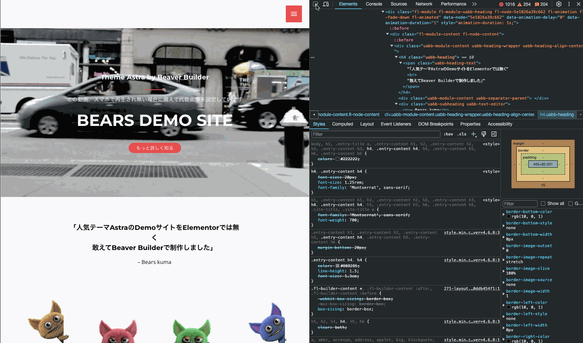
Task: Switch to the Sources tab
Action: [x=399, y=4]
